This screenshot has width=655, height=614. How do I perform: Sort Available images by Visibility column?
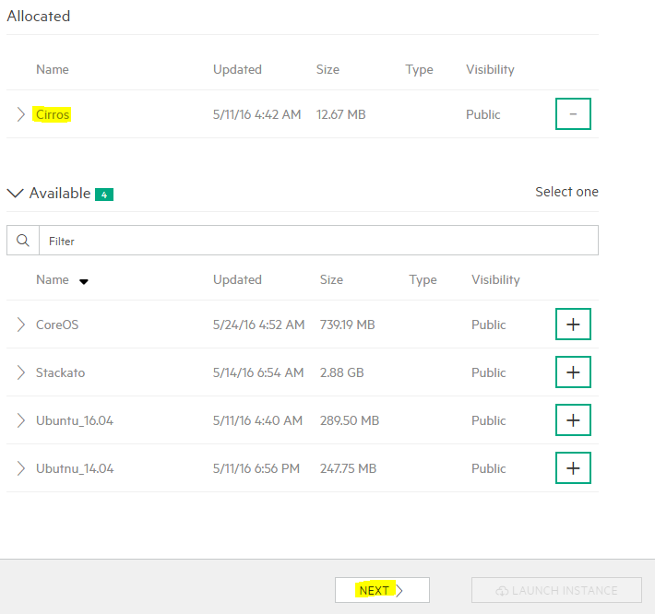pyautogui.click(x=495, y=279)
